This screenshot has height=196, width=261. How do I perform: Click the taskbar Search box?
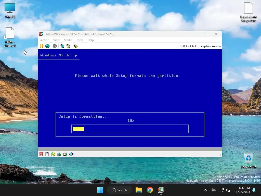pos(120,190)
